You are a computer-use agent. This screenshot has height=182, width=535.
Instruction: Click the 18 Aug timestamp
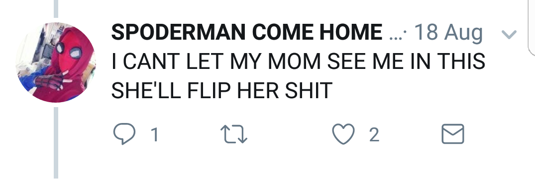pyautogui.click(x=448, y=33)
